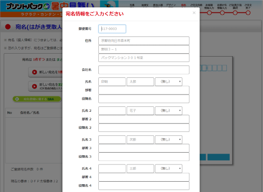Viewport: 263px width, 192px height.
Task: Click the postal code input field
Action: [x=112, y=29]
